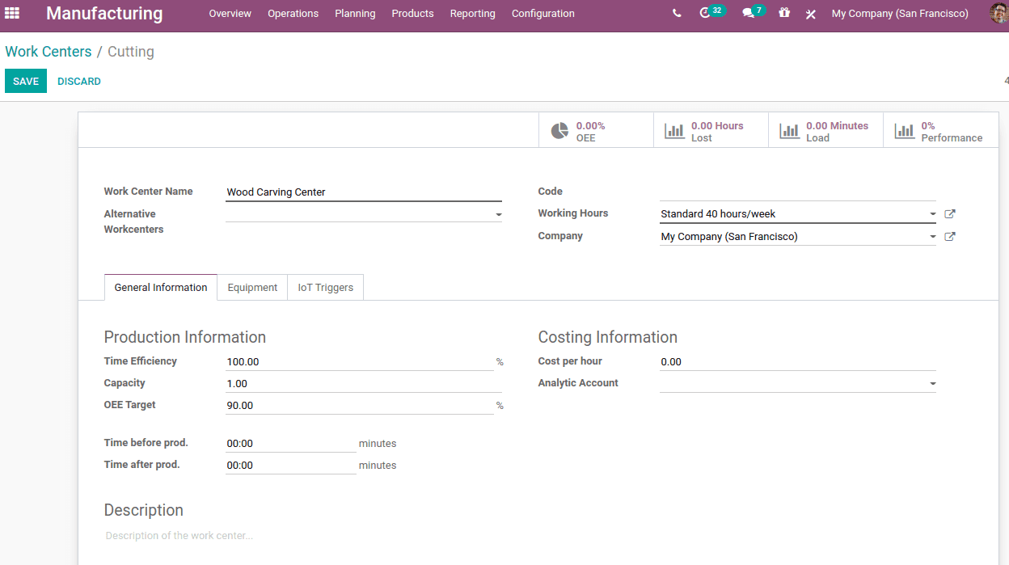Open Company external link icon
The width and height of the screenshot is (1009, 565).
pos(950,237)
